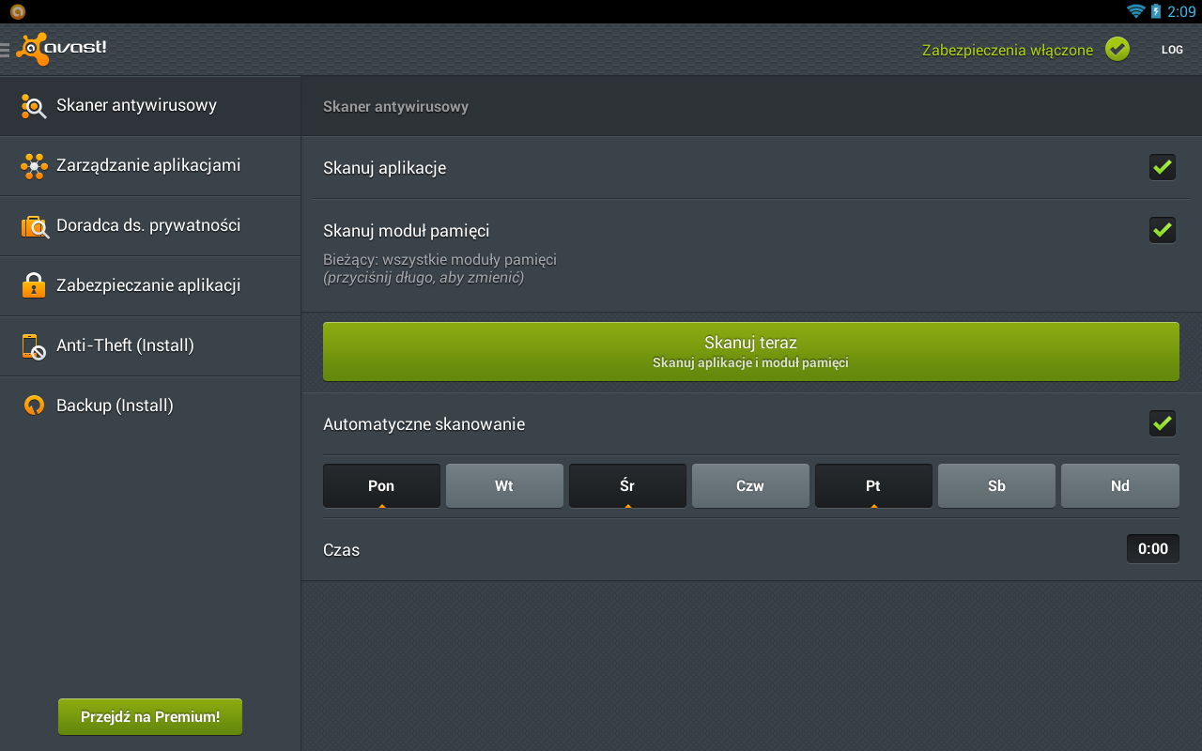Open the sidebar with the hamburger handle
The height and width of the screenshot is (751, 1202).
point(4,49)
